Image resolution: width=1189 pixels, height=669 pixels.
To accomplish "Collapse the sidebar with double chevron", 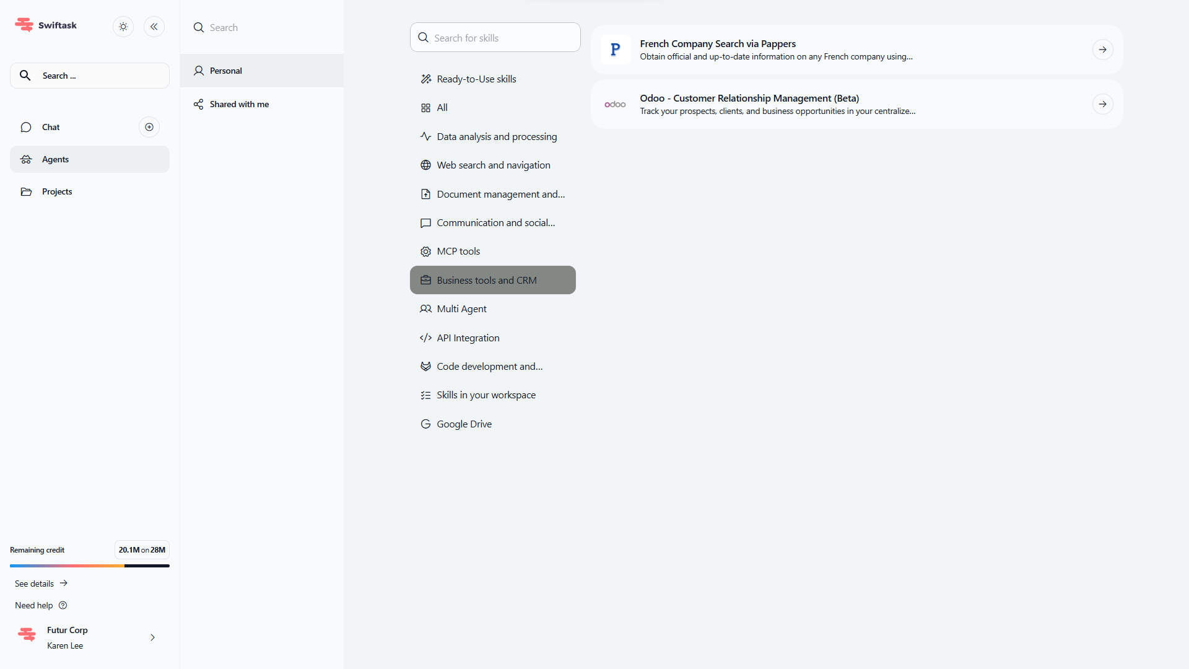I will click(154, 27).
